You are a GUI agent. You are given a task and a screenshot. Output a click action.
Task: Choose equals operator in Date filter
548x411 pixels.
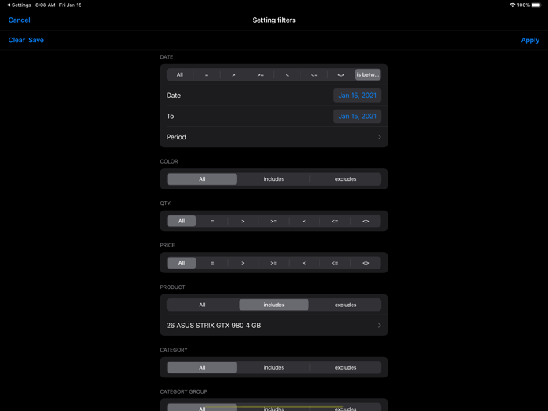tap(207, 74)
